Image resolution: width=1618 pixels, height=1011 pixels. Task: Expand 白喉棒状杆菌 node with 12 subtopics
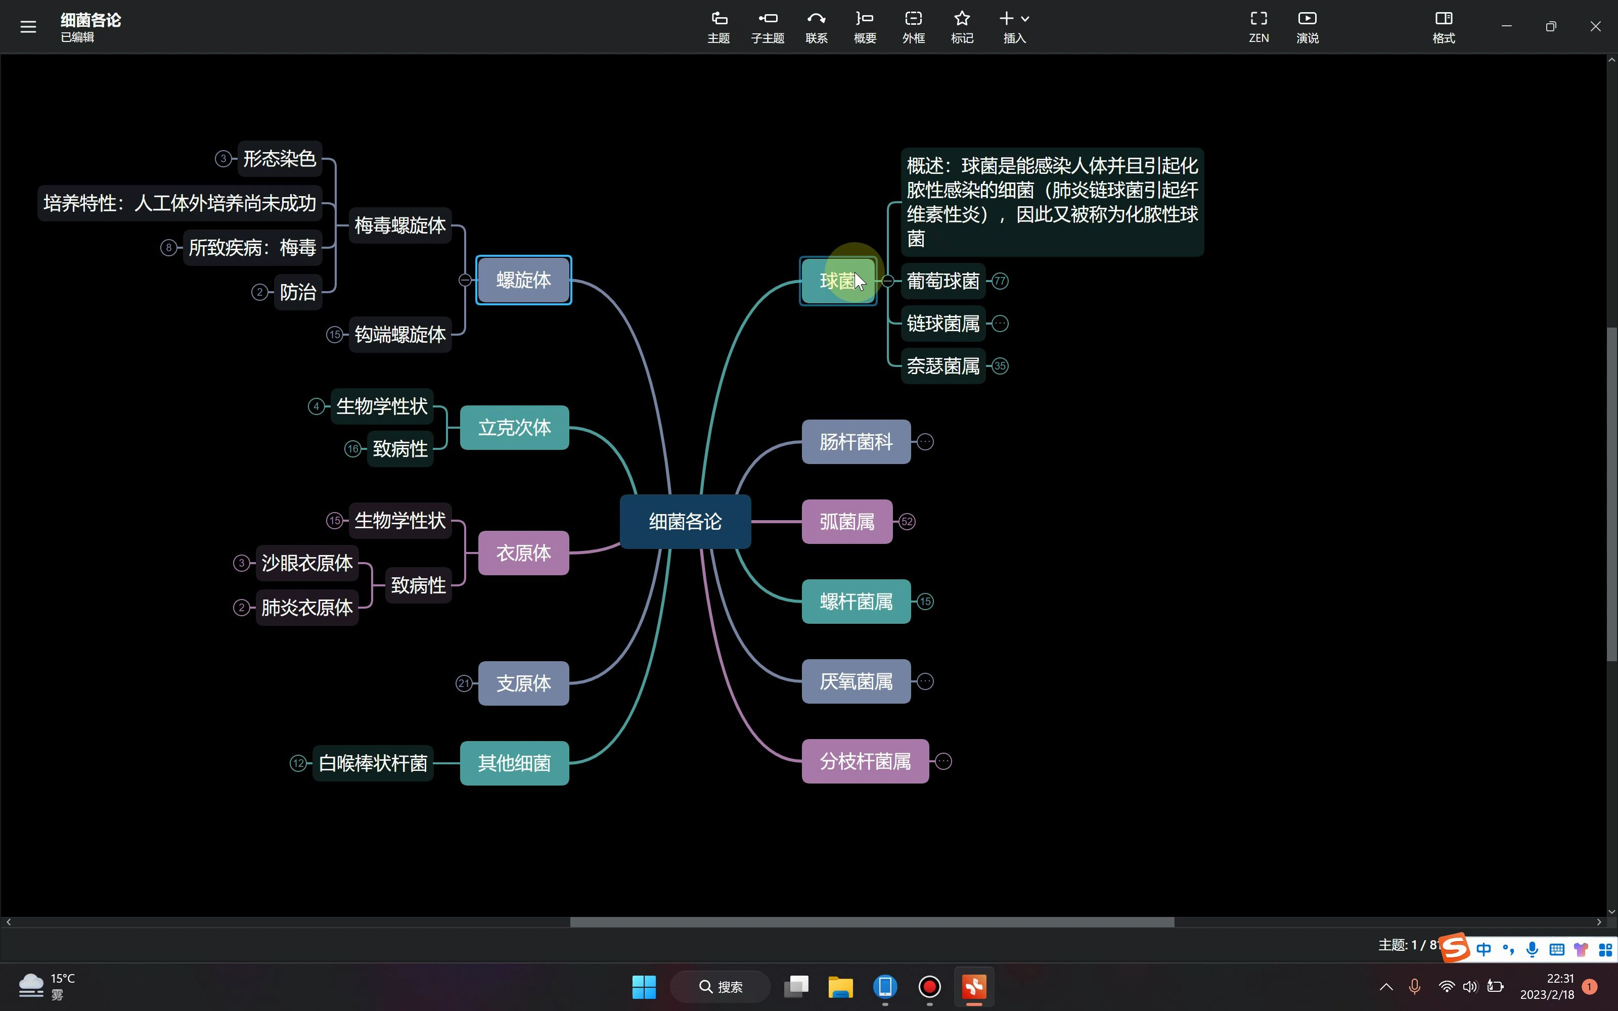pos(298,763)
